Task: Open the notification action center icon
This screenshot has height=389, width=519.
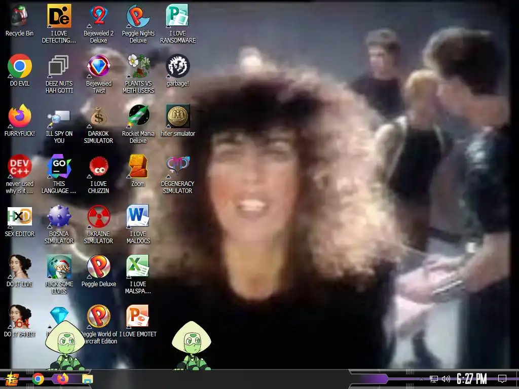Action: point(502,379)
